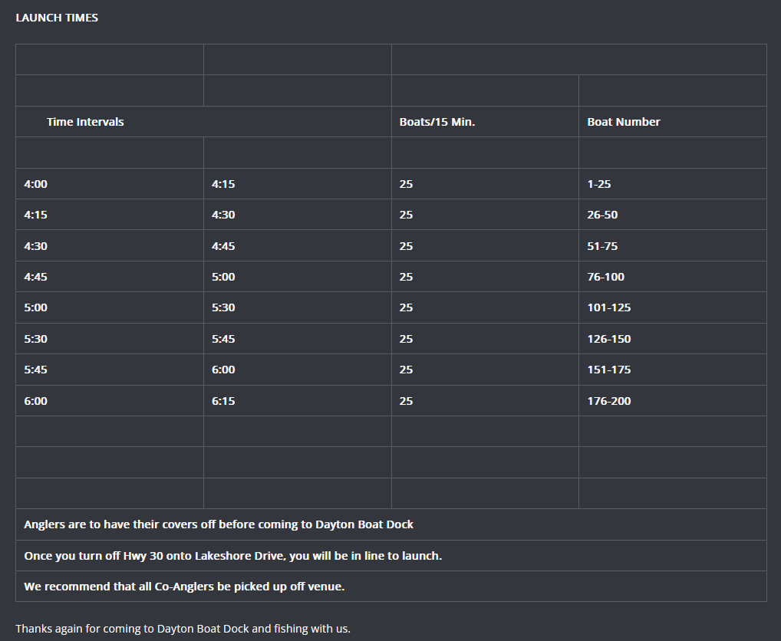Click the boat number range 1-25

pyautogui.click(x=599, y=184)
